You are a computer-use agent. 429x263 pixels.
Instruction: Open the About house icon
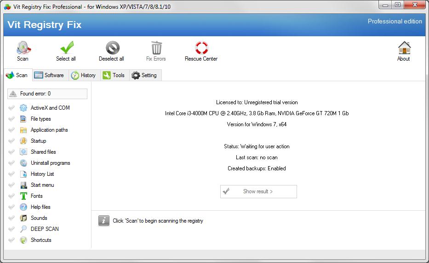coord(404,48)
